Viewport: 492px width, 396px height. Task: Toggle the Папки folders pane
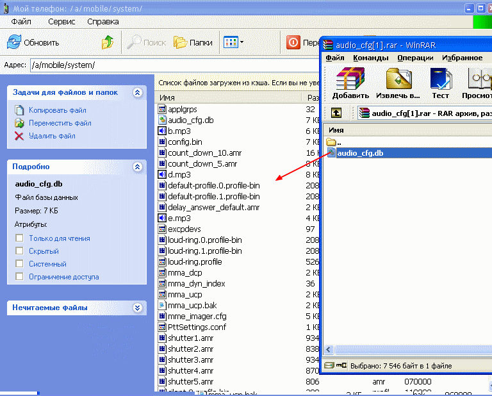point(193,42)
